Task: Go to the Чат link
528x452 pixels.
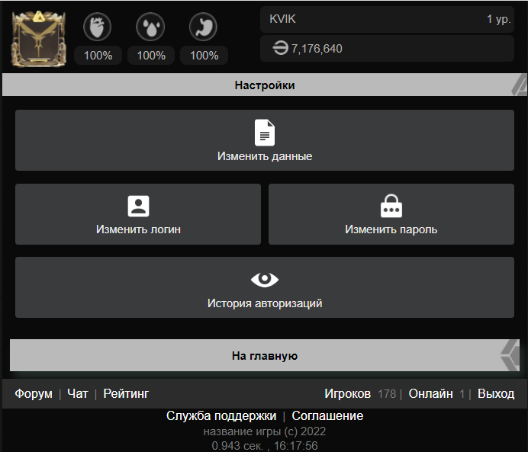Action: [77, 393]
